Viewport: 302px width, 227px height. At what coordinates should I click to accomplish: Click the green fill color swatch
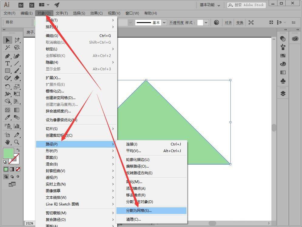tap(8, 153)
